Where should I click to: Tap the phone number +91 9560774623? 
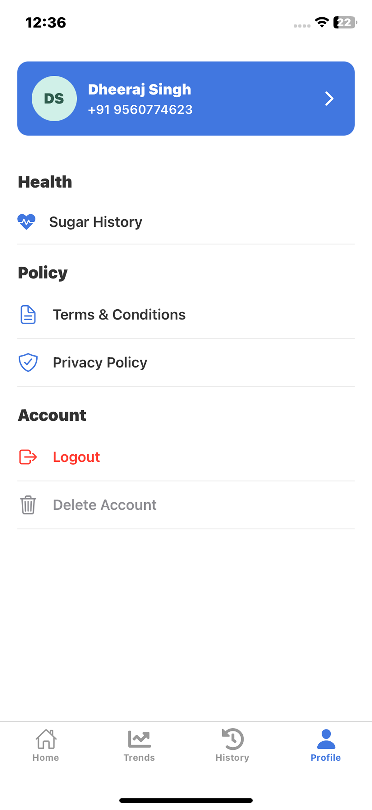pos(140,109)
